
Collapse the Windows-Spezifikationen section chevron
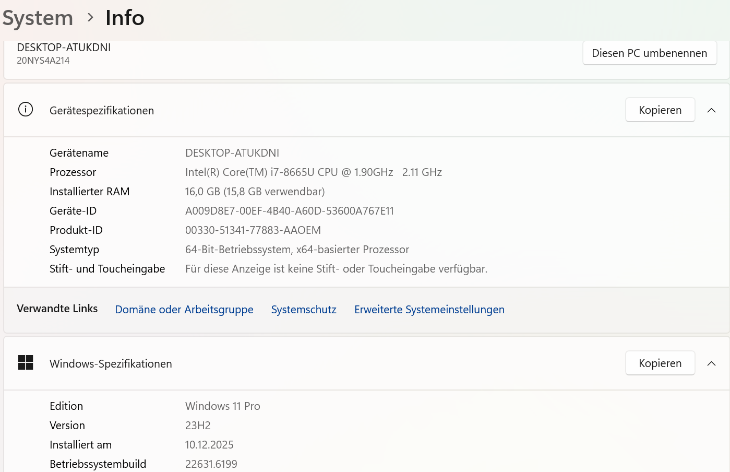click(x=711, y=363)
